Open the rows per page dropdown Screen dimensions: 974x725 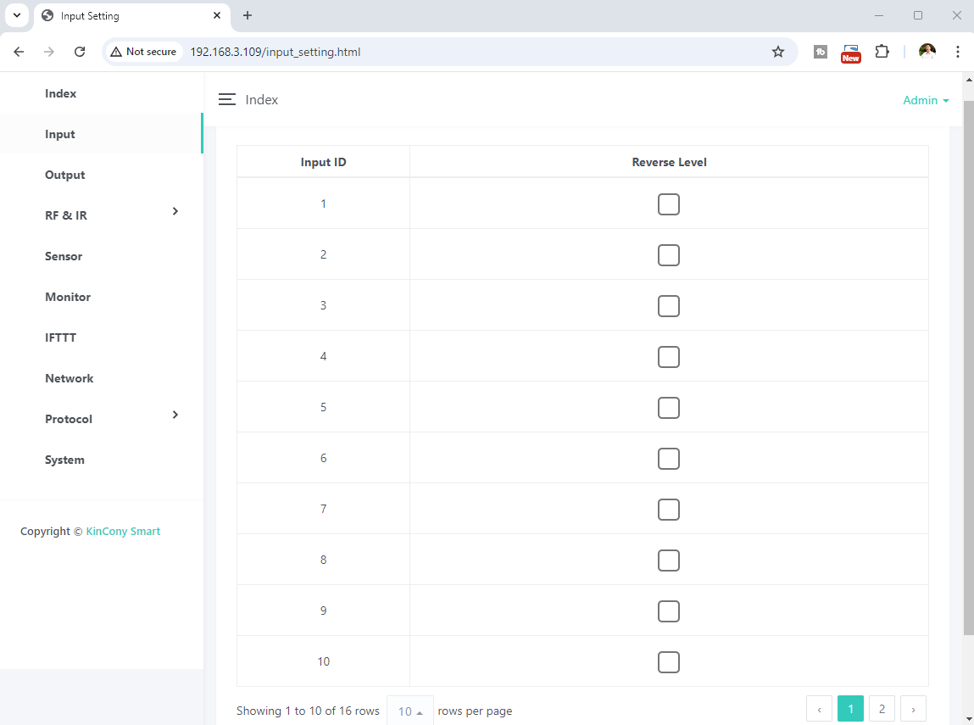tap(410, 711)
